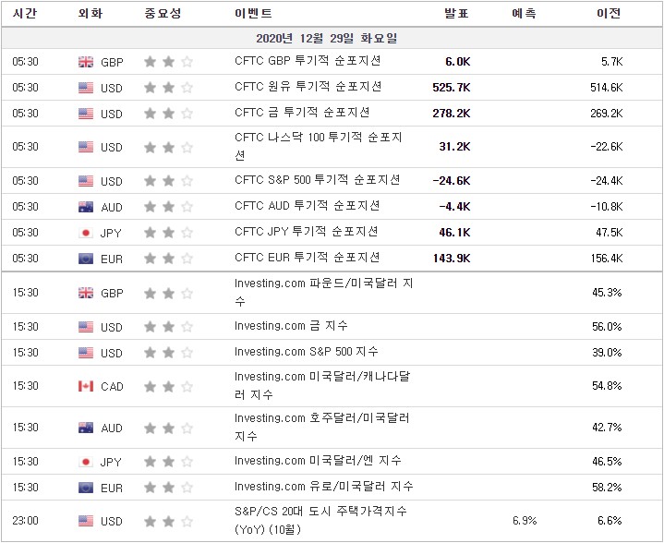This screenshot has width=664, height=543.
Task: Click the 6.6% previous value
Action: click(x=610, y=521)
